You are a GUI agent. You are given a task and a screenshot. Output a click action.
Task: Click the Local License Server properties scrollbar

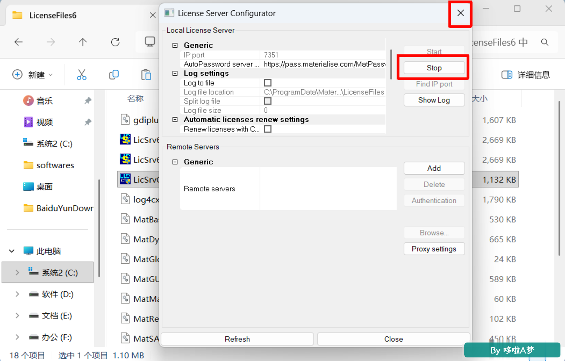[391, 64]
